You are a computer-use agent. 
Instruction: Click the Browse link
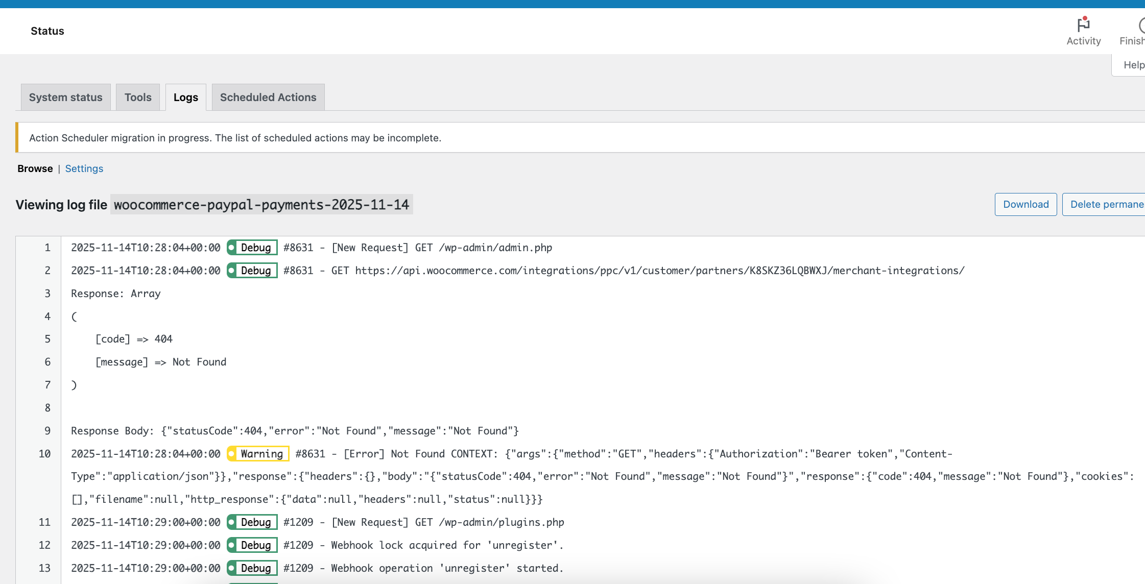tap(35, 168)
